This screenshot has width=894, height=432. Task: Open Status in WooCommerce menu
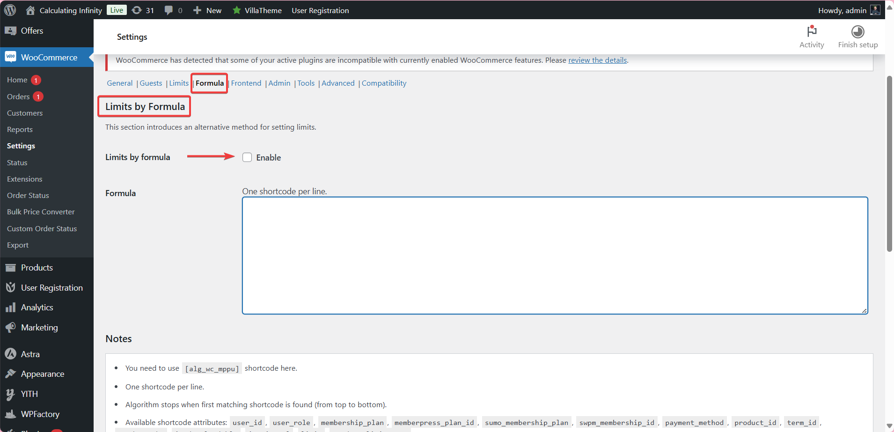pos(17,162)
